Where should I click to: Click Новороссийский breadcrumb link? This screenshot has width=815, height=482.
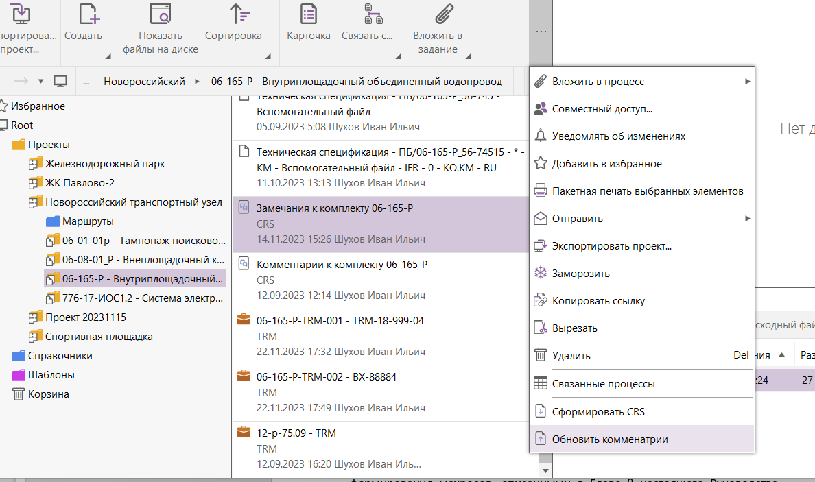[x=144, y=82]
